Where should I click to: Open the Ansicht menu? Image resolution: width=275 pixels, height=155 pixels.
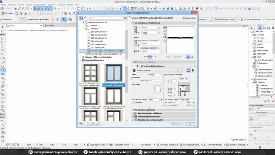[21, 5]
